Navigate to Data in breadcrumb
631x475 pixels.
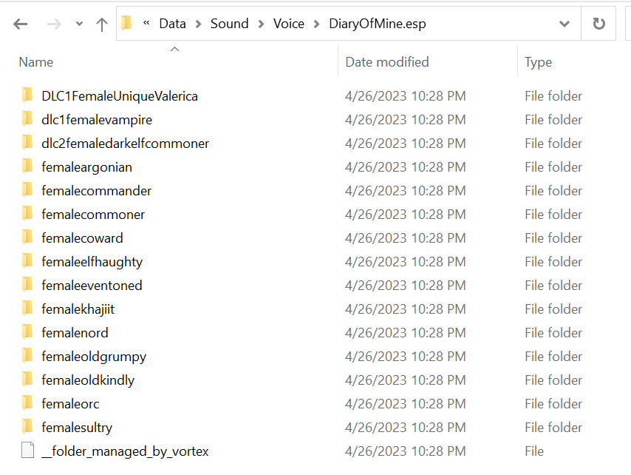[173, 24]
